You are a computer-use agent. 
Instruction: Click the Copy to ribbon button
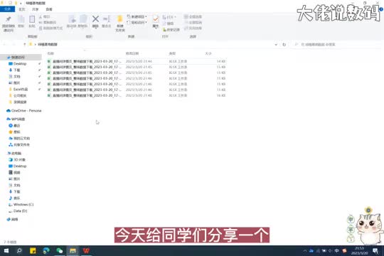pyautogui.click(x=82, y=21)
